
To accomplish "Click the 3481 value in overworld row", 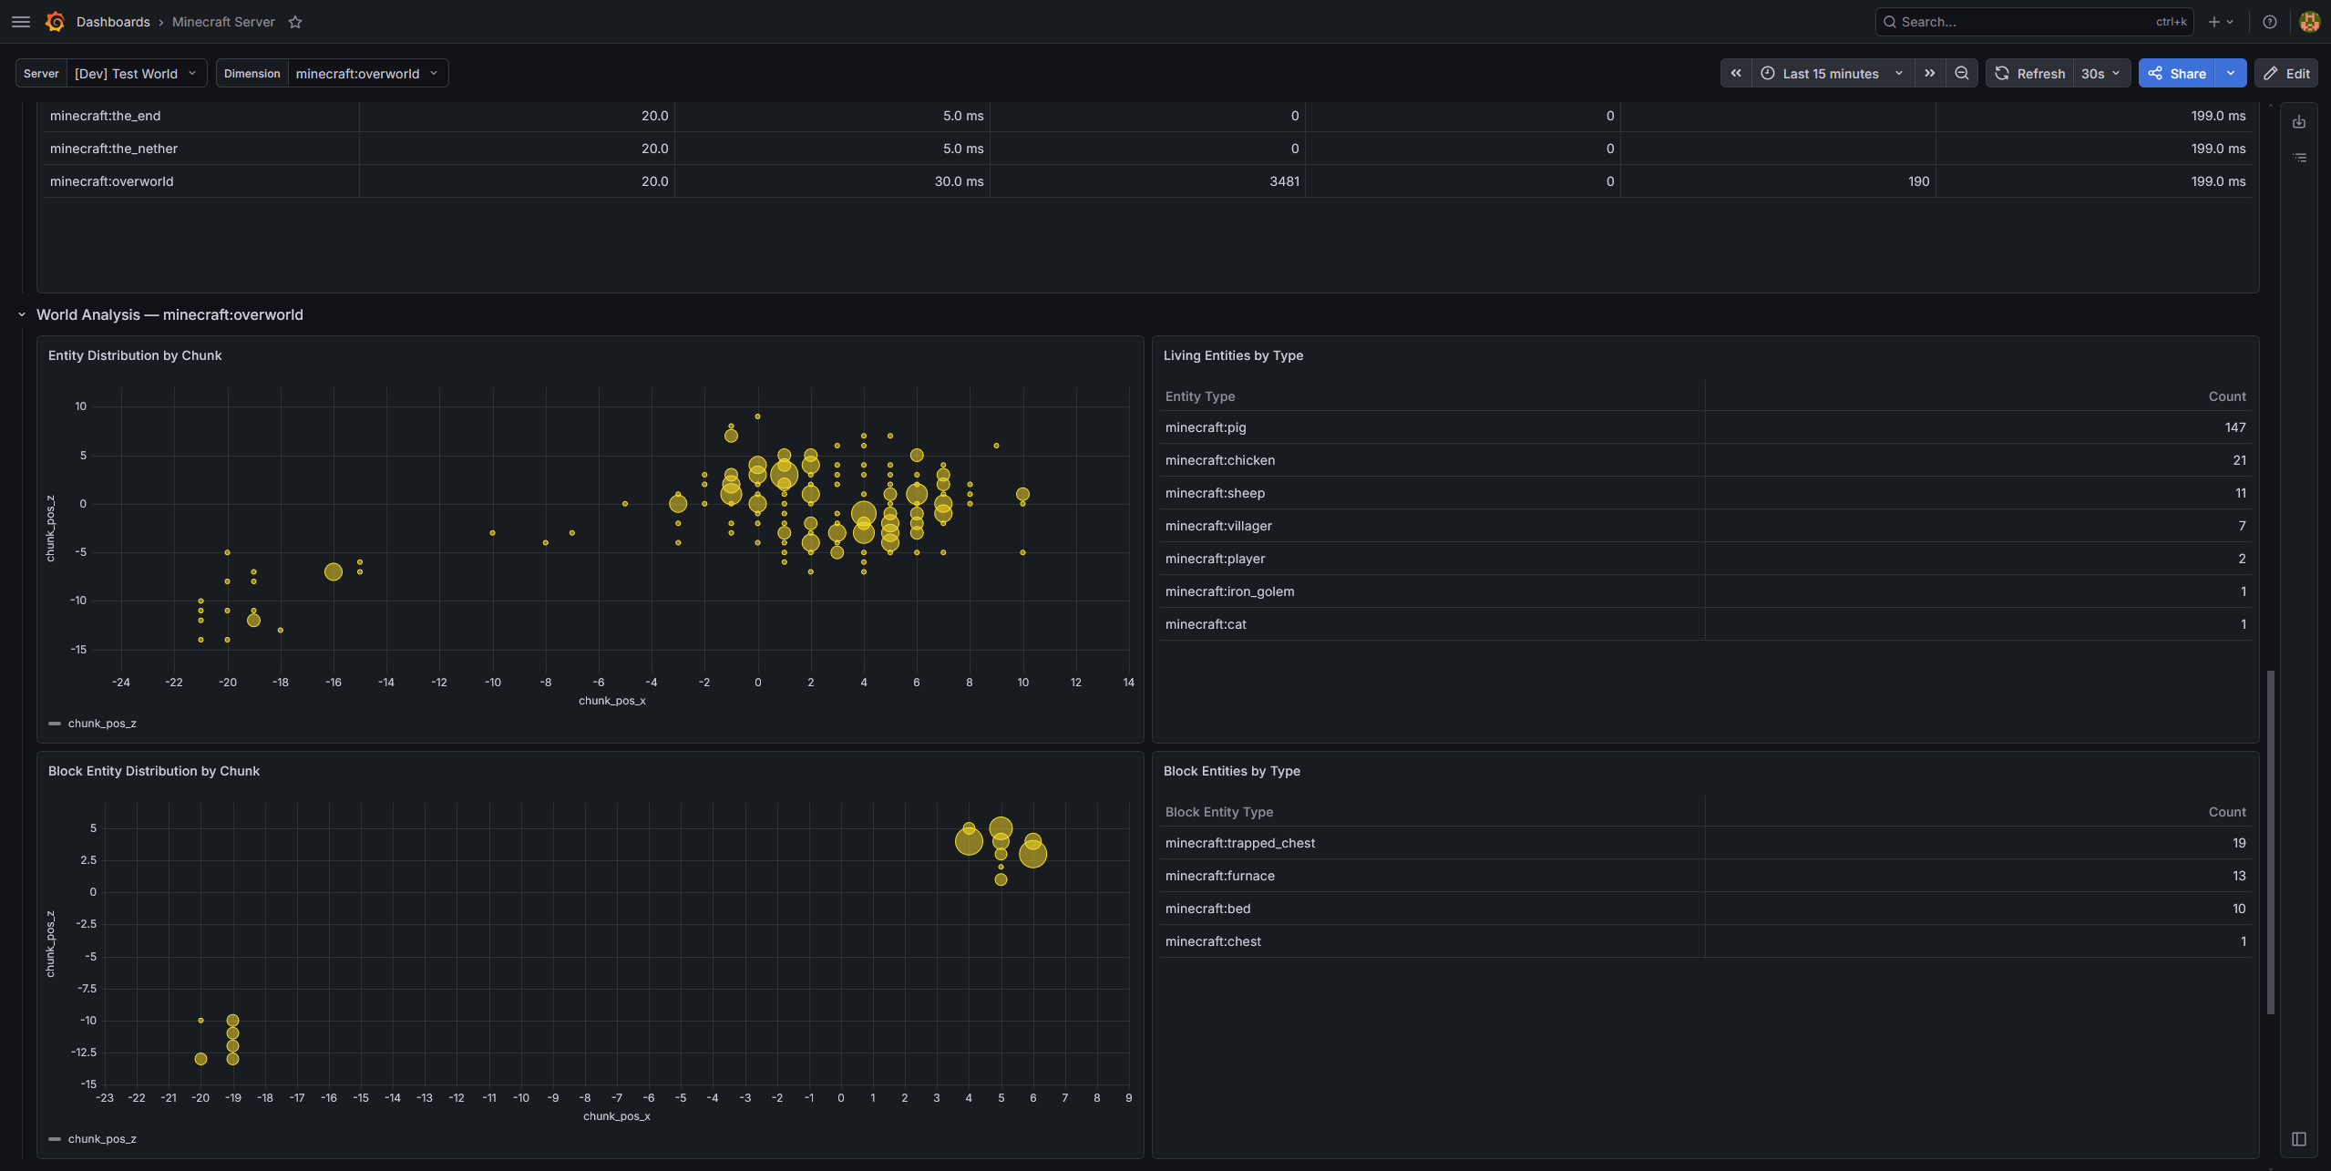I will click(1284, 181).
